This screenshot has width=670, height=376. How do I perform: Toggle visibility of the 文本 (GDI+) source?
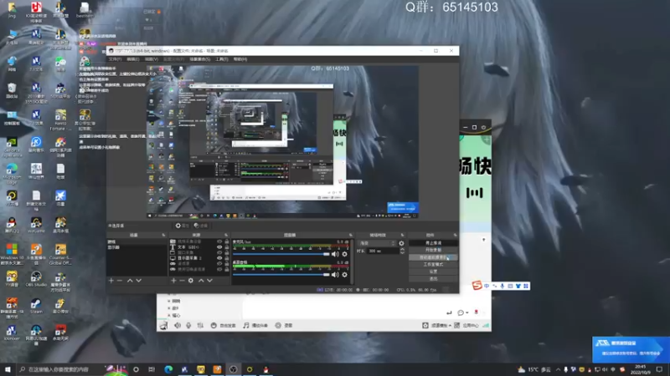click(219, 247)
